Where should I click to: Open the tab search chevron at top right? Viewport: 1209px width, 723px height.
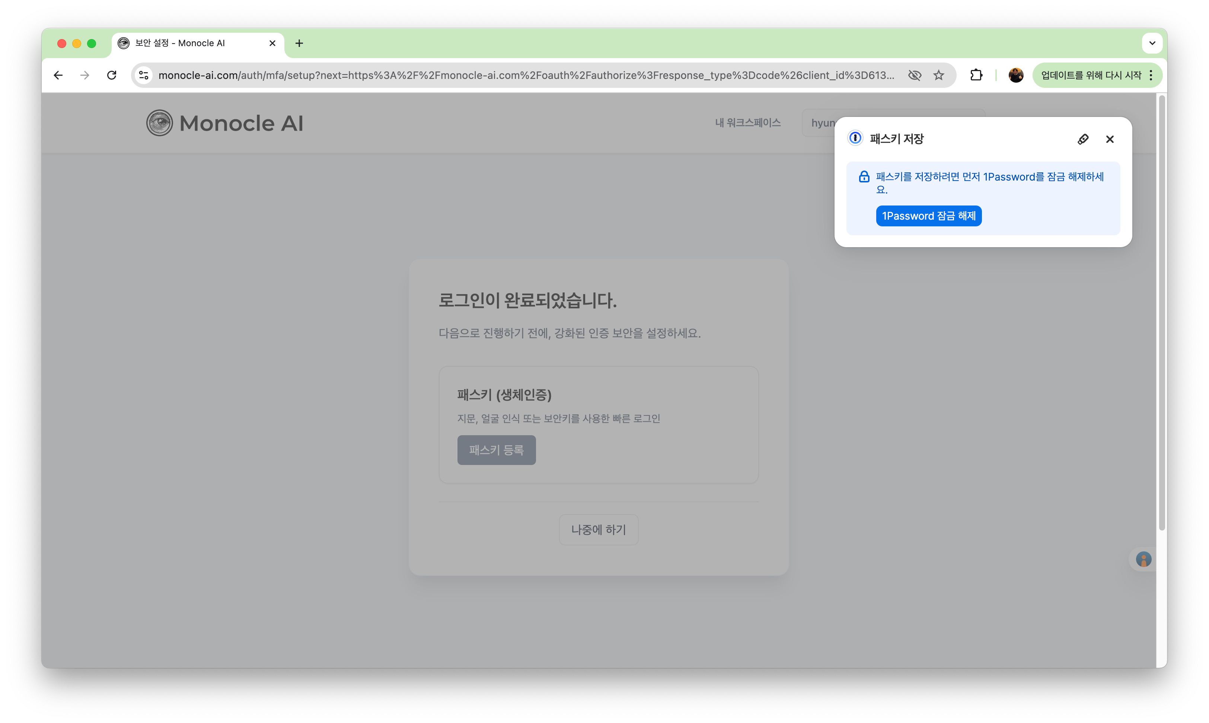[1152, 43]
